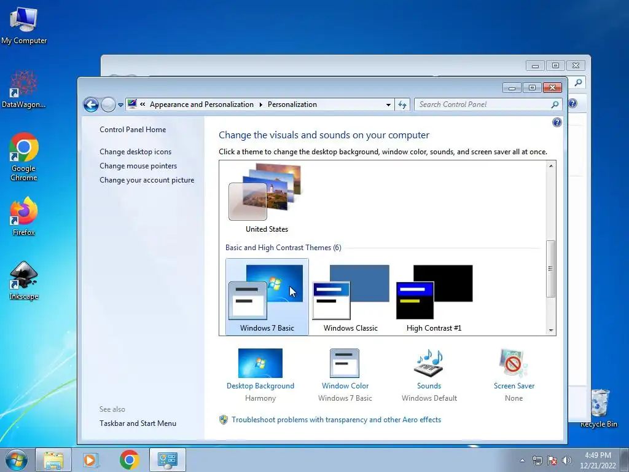Open the clock showing 4:49 PM
The image size is (629, 472).
click(x=598, y=460)
